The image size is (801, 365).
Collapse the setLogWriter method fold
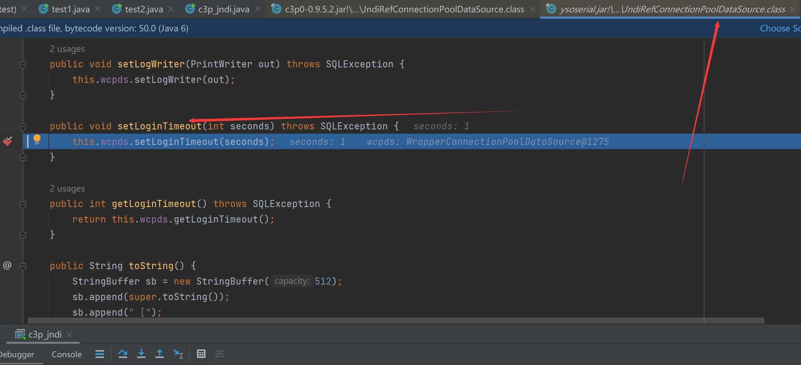(23, 65)
